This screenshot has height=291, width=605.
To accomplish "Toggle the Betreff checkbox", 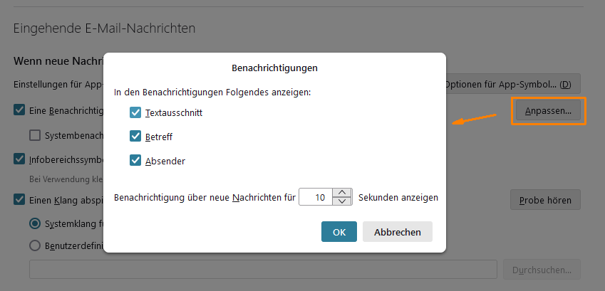I will pyautogui.click(x=135, y=137).
